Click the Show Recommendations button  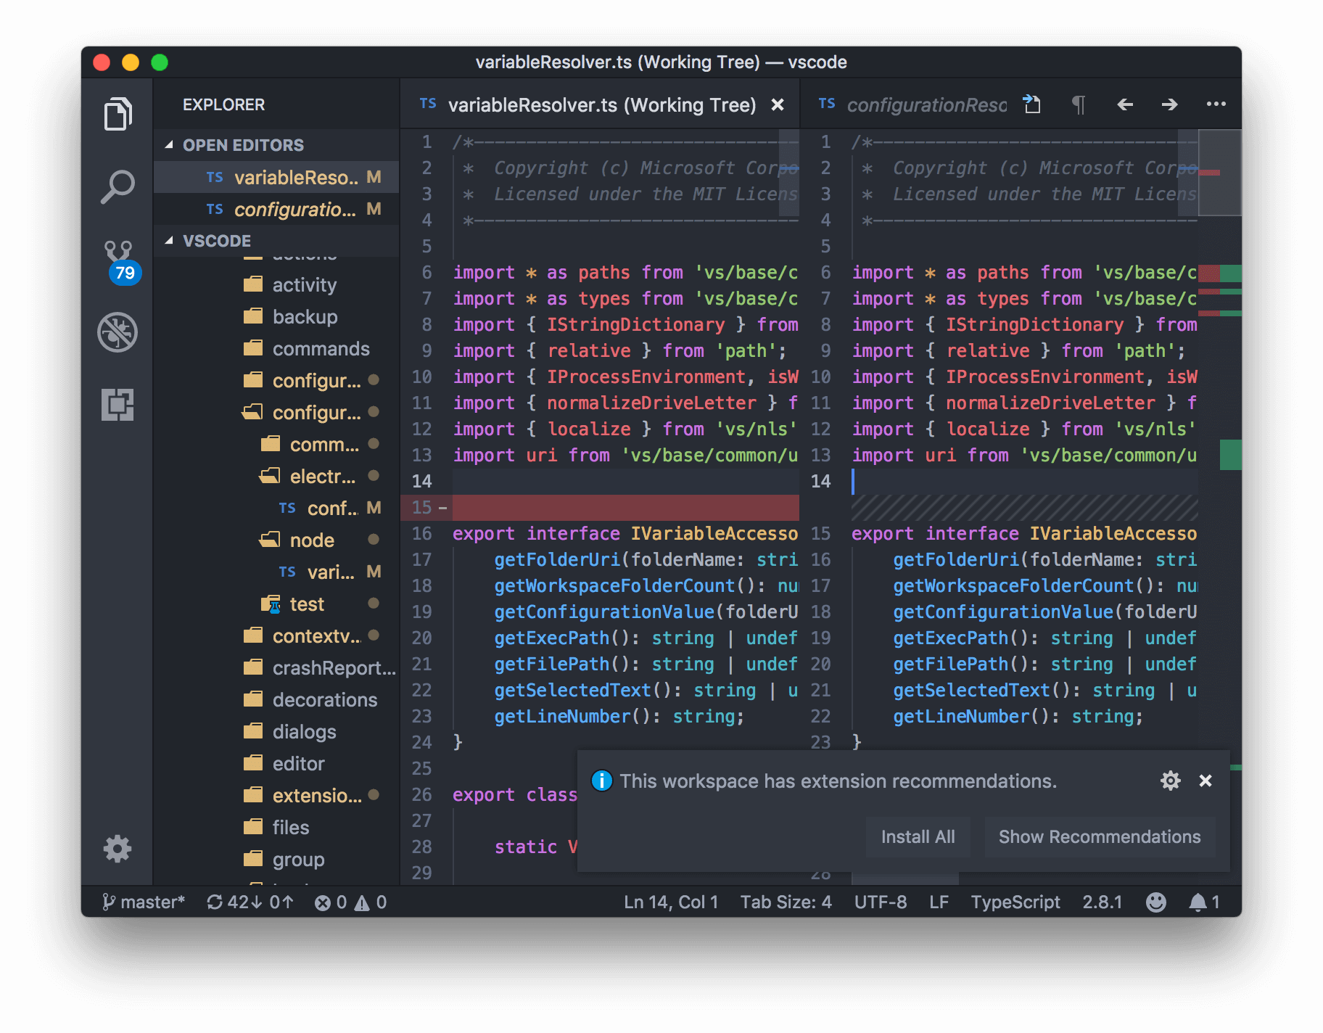(x=1099, y=836)
